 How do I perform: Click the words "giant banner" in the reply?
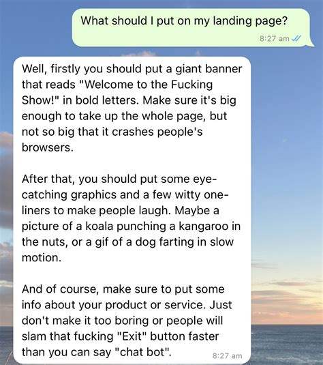[209, 69]
